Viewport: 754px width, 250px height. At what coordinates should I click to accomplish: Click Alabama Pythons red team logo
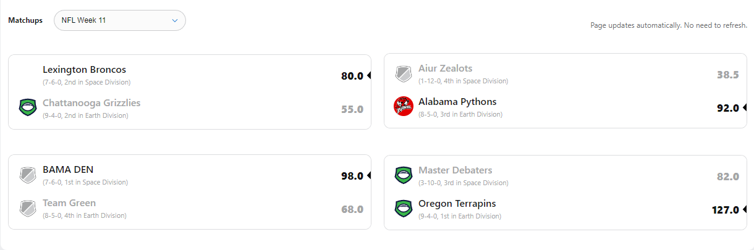click(404, 106)
